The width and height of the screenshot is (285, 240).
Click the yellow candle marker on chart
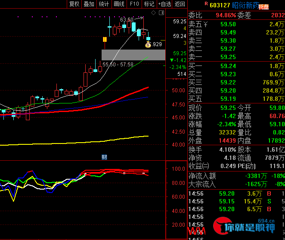coord(105,40)
